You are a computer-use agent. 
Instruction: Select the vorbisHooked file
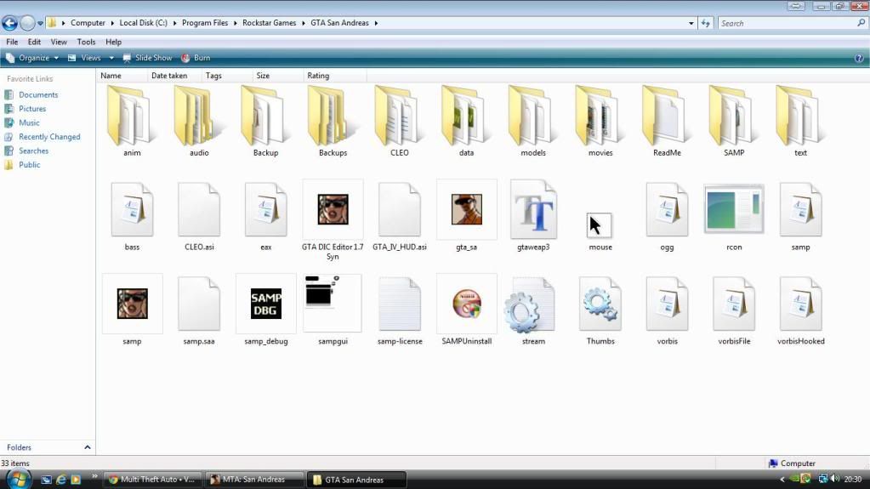[x=800, y=310]
